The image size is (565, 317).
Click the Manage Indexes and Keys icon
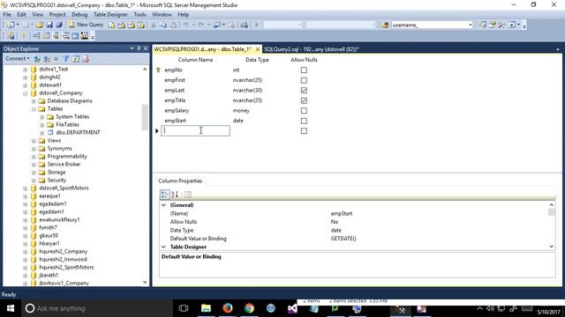47,36
